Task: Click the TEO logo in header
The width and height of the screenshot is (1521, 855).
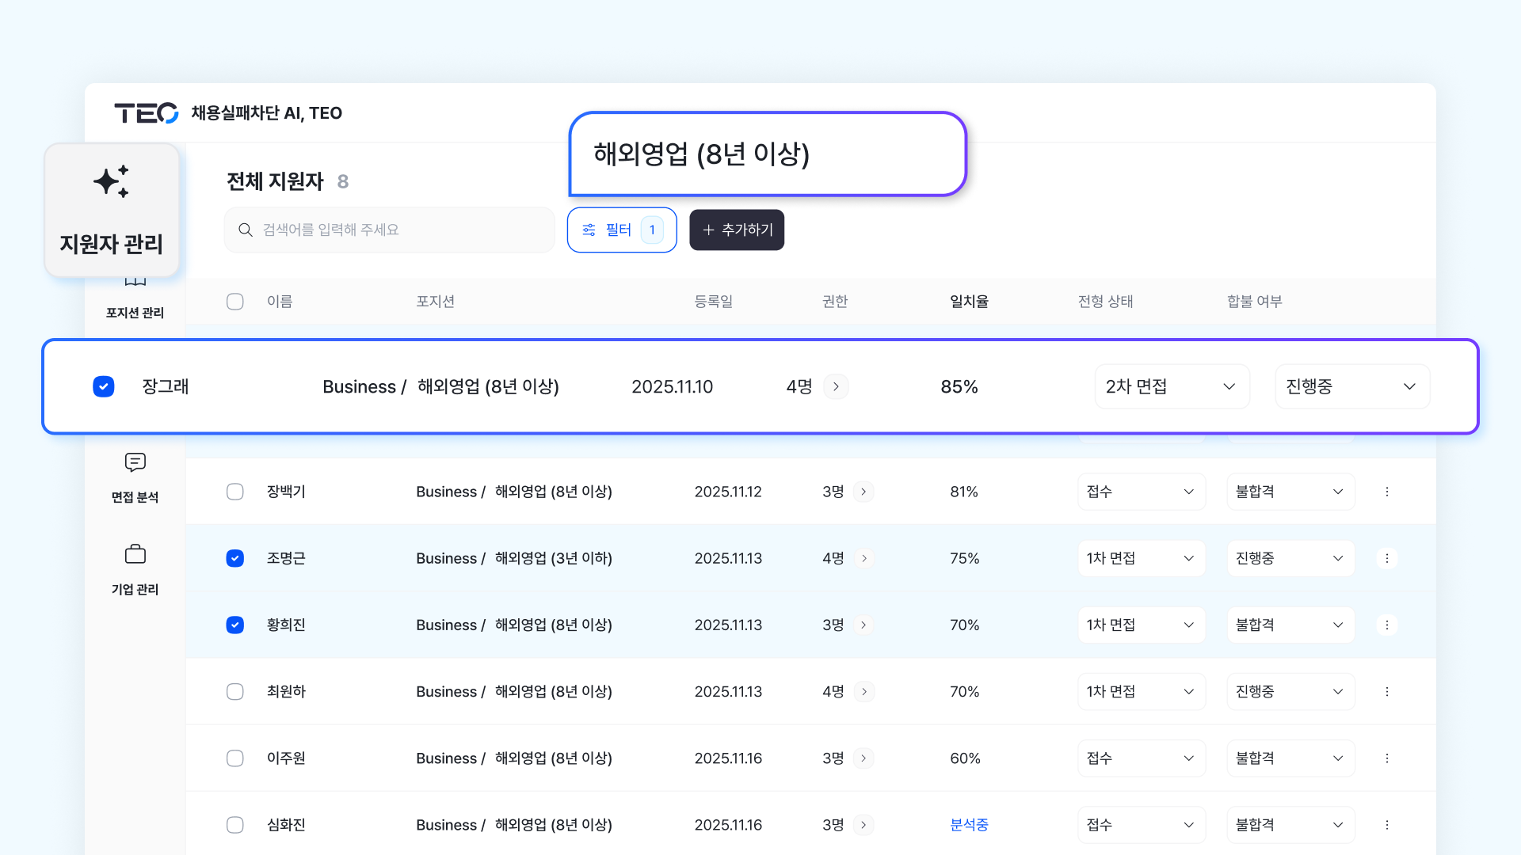Action: tap(147, 113)
